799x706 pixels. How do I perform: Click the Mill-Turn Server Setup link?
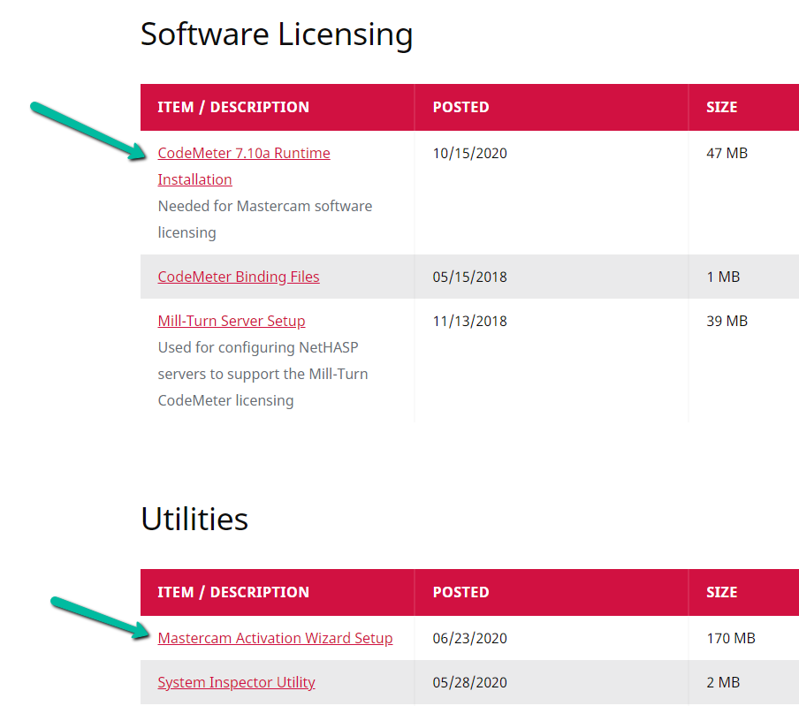point(232,321)
